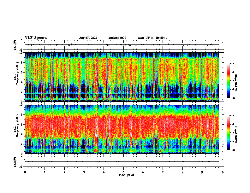The image size is (250, 193).
Task: Click the time axis tick label "2"
Action: (x=64, y=172)
